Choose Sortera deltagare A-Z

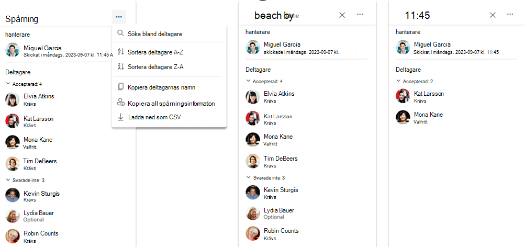(x=169, y=52)
